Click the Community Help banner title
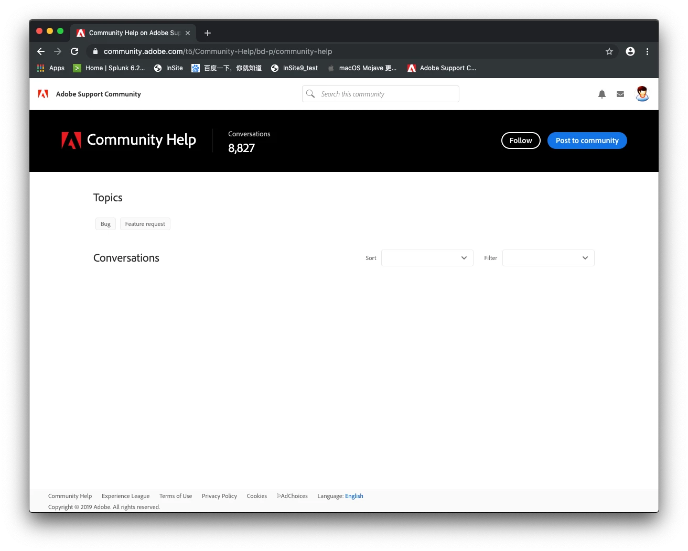 [142, 140]
